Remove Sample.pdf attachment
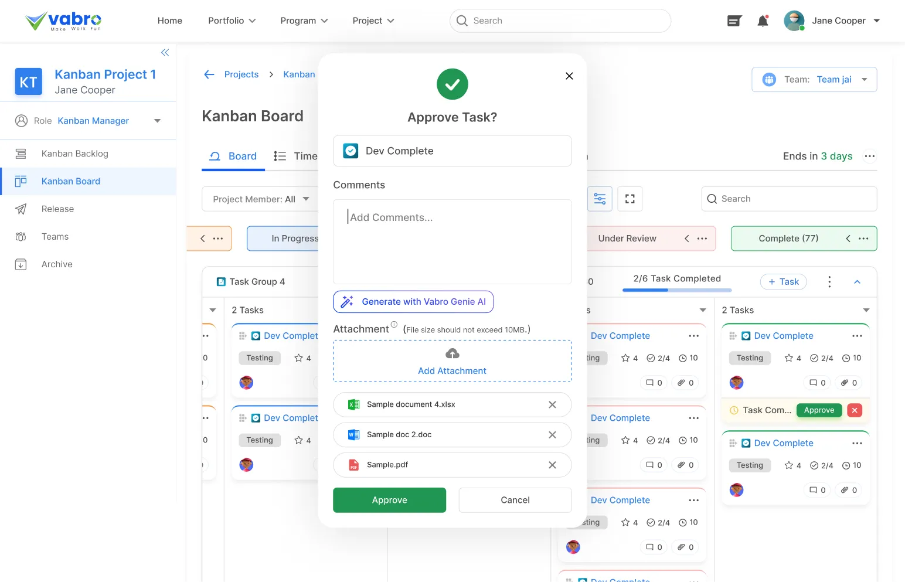905x582 pixels. coord(552,465)
